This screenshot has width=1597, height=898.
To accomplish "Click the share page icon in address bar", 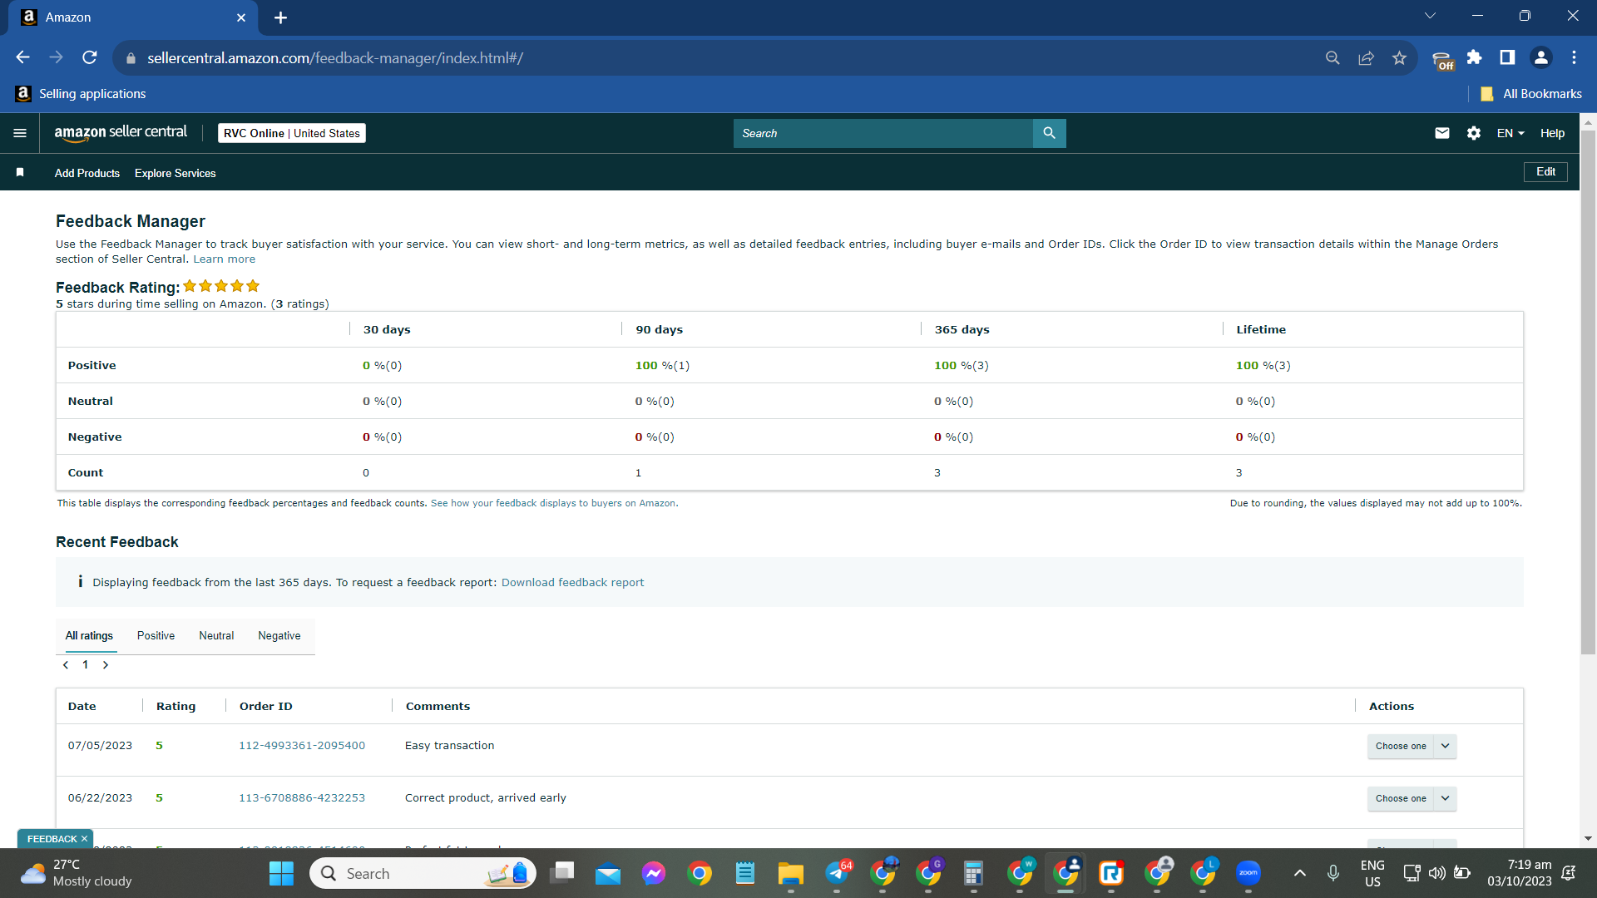I will pyautogui.click(x=1366, y=57).
